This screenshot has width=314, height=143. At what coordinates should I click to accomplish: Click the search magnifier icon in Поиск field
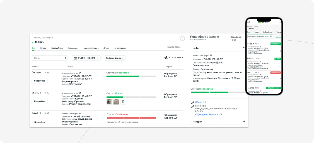[x=65, y=58]
